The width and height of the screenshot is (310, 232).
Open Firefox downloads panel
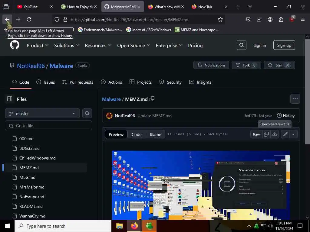tap(259, 19)
